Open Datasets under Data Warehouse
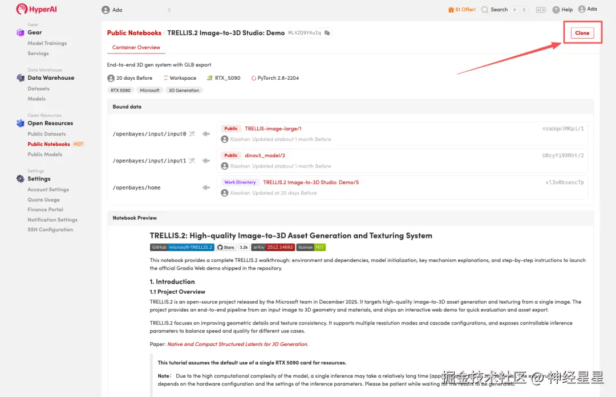The image size is (616, 397). click(x=39, y=89)
